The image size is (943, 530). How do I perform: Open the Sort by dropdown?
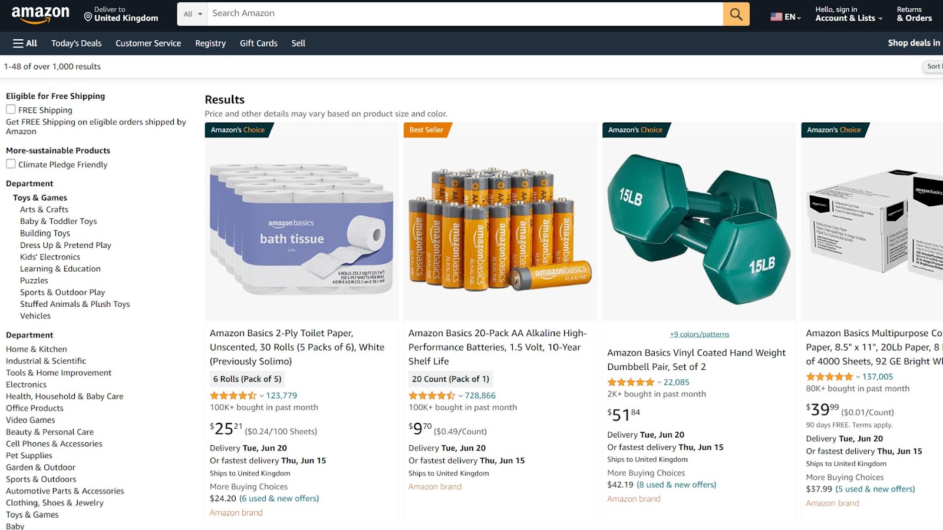(x=933, y=67)
